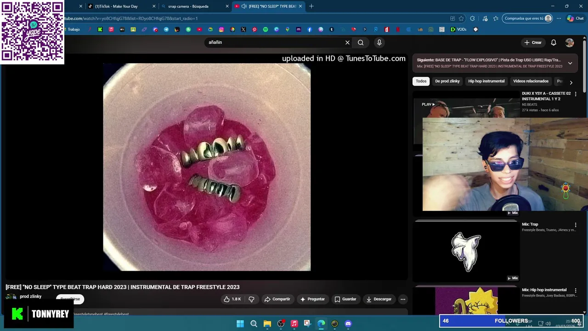Activate voice search microphone
588x331 pixels.
(379, 42)
